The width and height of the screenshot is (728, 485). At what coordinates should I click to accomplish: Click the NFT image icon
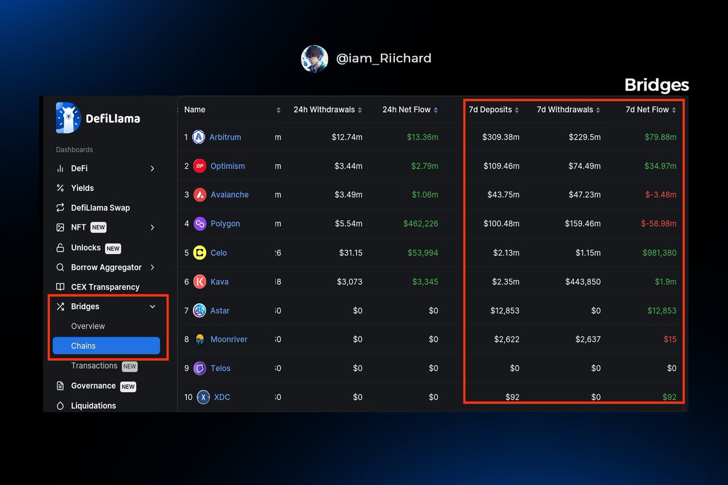(x=60, y=227)
